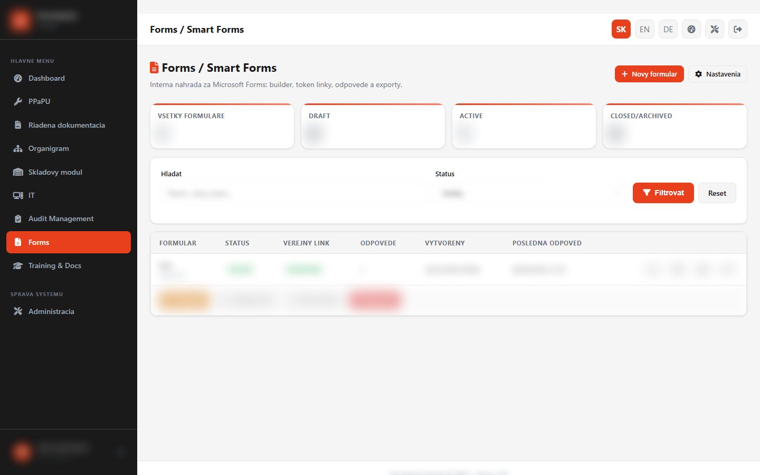Open Nastavenia settings
Viewport: 760px width, 475px height.
coord(718,74)
